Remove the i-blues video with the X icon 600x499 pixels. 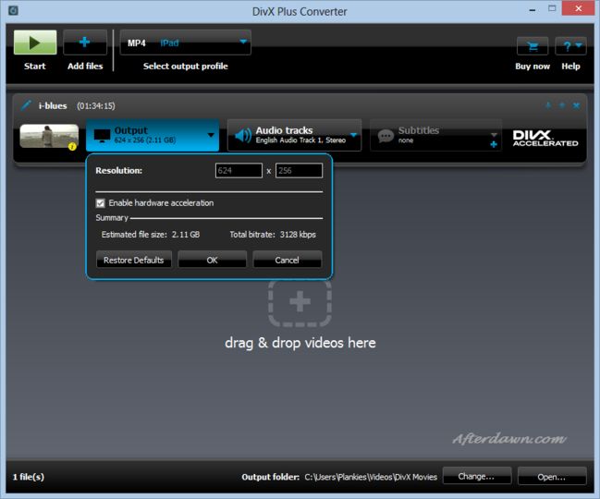[576, 105]
